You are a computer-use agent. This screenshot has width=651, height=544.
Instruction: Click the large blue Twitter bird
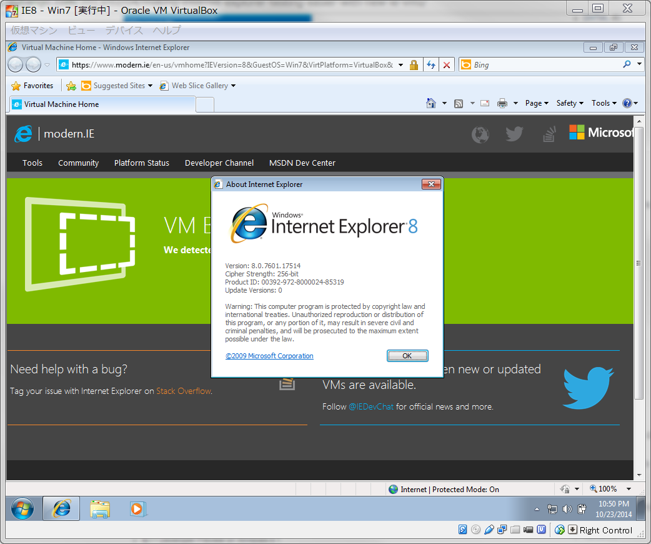[x=588, y=387]
